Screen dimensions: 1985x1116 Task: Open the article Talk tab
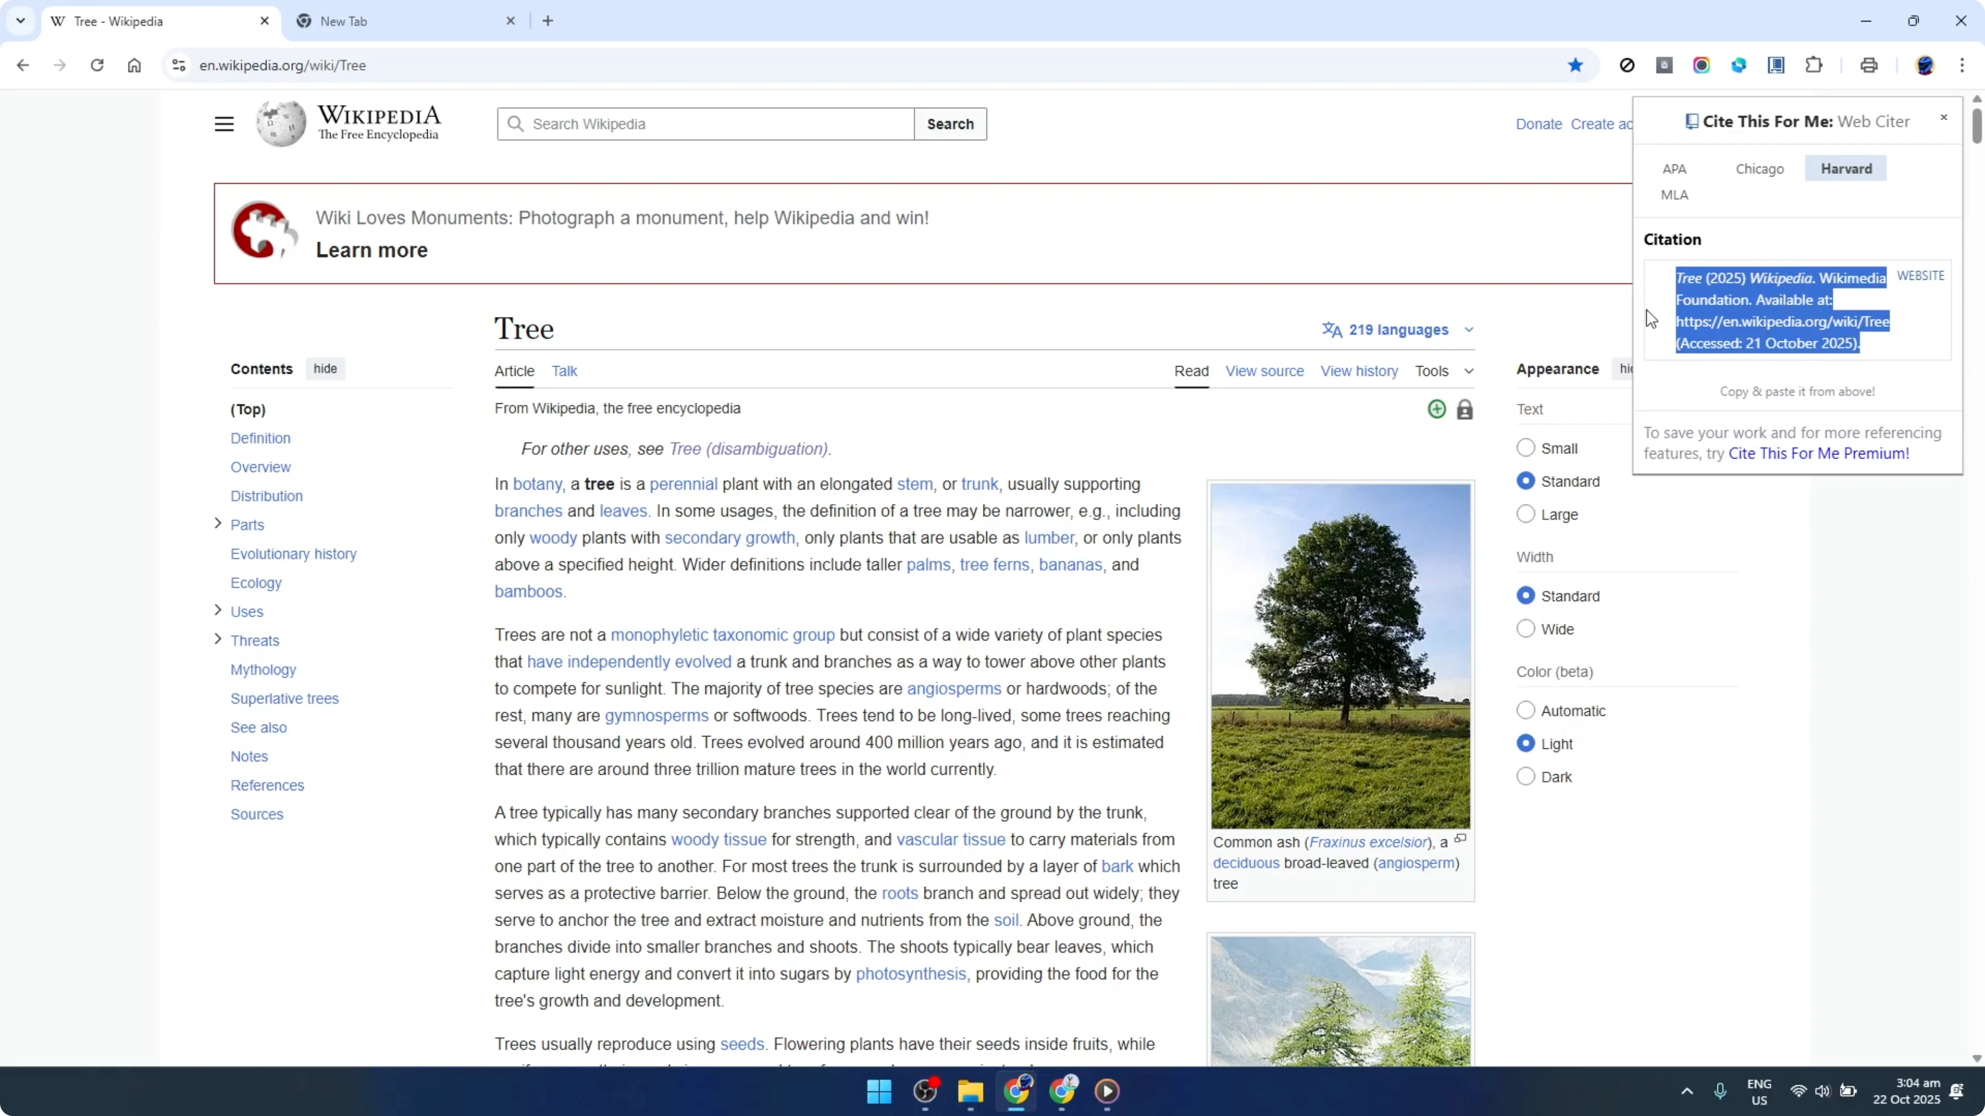pyautogui.click(x=564, y=371)
